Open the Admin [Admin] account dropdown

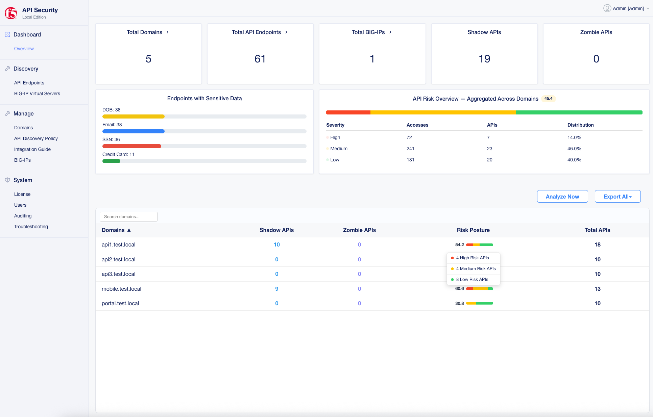pyautogui.click(x=626, y=8)
